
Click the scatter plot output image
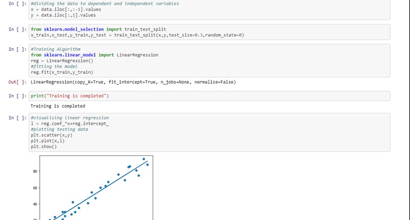click(92, 187)
